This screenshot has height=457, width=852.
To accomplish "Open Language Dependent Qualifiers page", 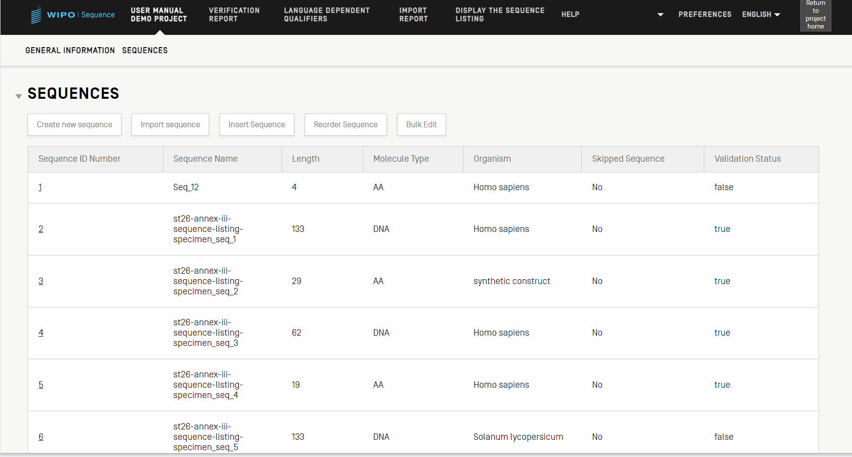I will point(326,15).
